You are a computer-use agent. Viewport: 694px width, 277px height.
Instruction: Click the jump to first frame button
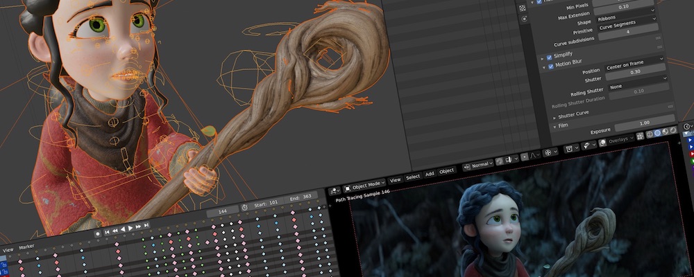(x=107, y=232)
